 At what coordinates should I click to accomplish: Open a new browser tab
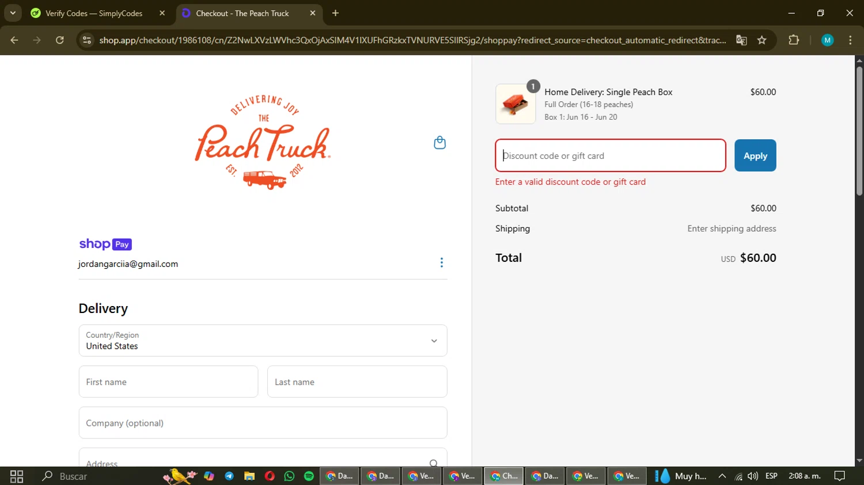336,13
